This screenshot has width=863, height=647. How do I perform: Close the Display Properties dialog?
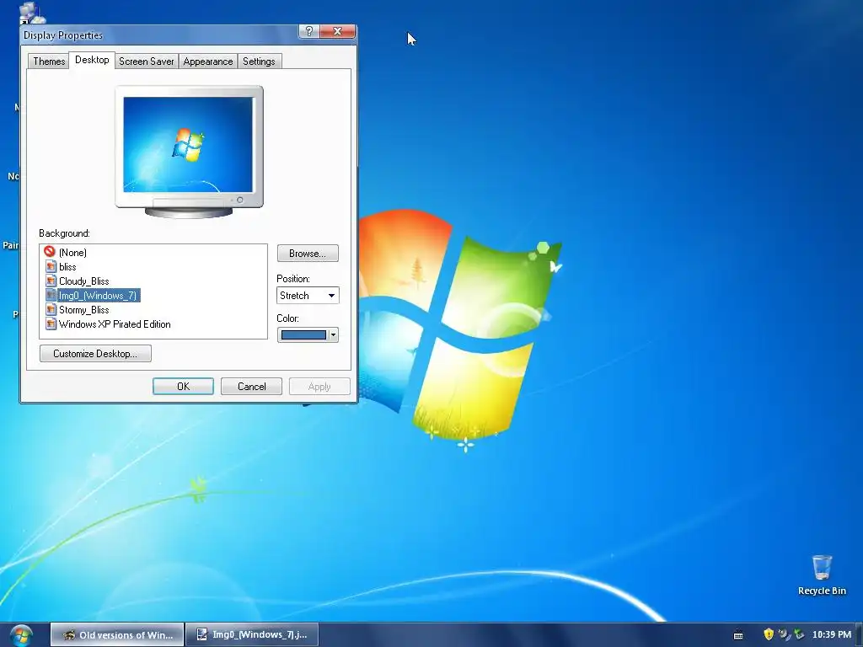[337, 31]
